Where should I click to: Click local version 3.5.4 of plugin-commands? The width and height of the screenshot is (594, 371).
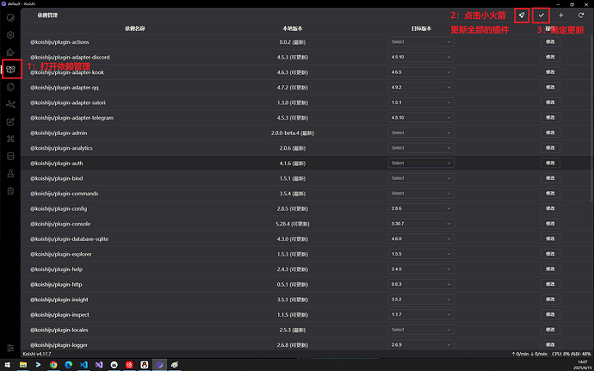coord(293,194)
